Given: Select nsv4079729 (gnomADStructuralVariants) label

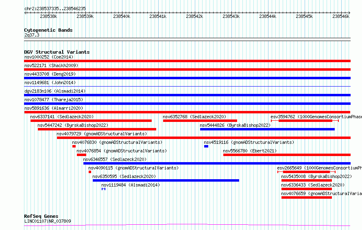Looking at the screenshot, I should pos(102,134).
